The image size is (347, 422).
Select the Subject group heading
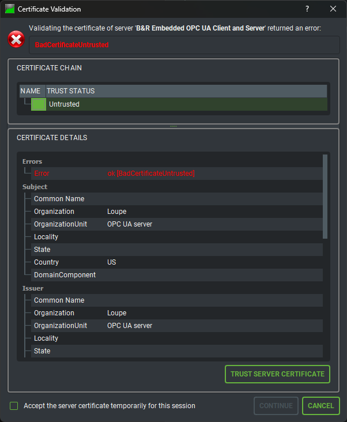point(35,187)
